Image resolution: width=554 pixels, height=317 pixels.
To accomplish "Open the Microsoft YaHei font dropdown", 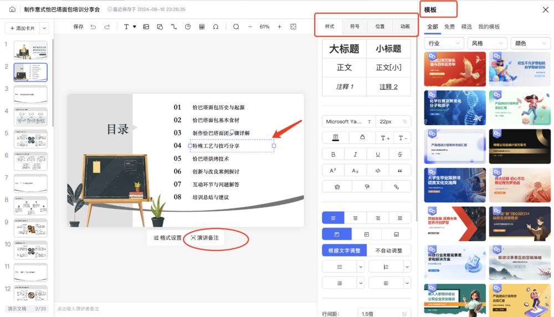I will [348, 121].
